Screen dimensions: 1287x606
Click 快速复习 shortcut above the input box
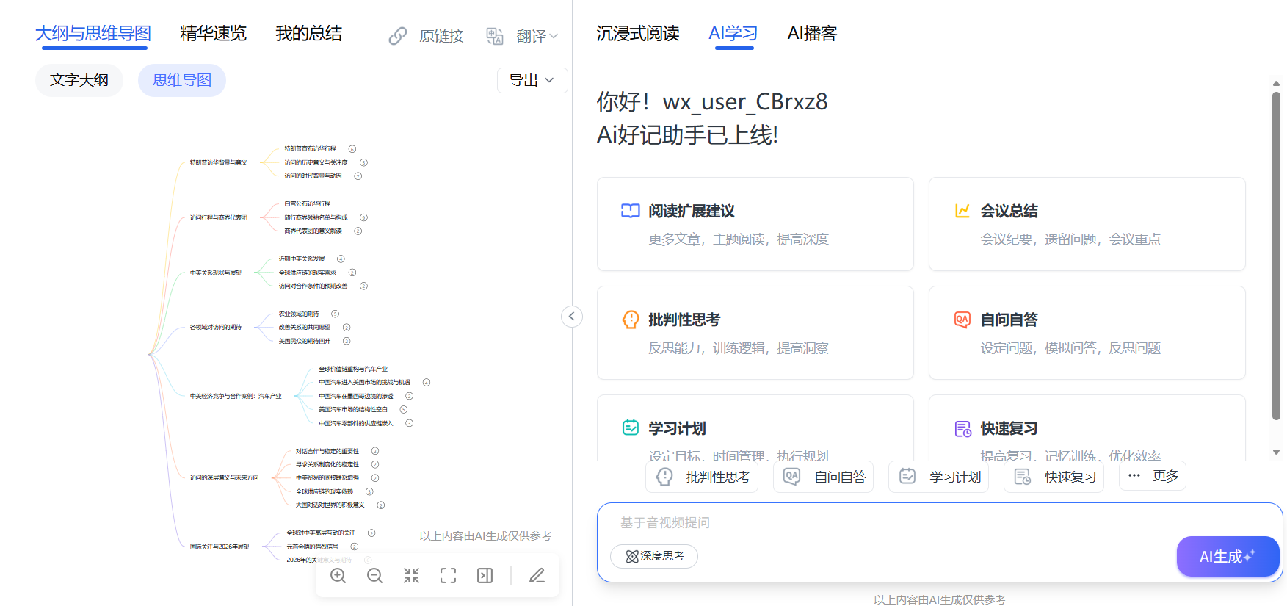click(1054, 477)
